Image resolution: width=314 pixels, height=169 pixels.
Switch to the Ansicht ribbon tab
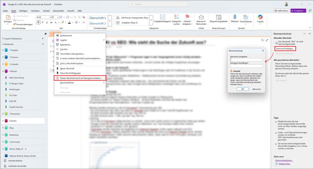(71, 11)
